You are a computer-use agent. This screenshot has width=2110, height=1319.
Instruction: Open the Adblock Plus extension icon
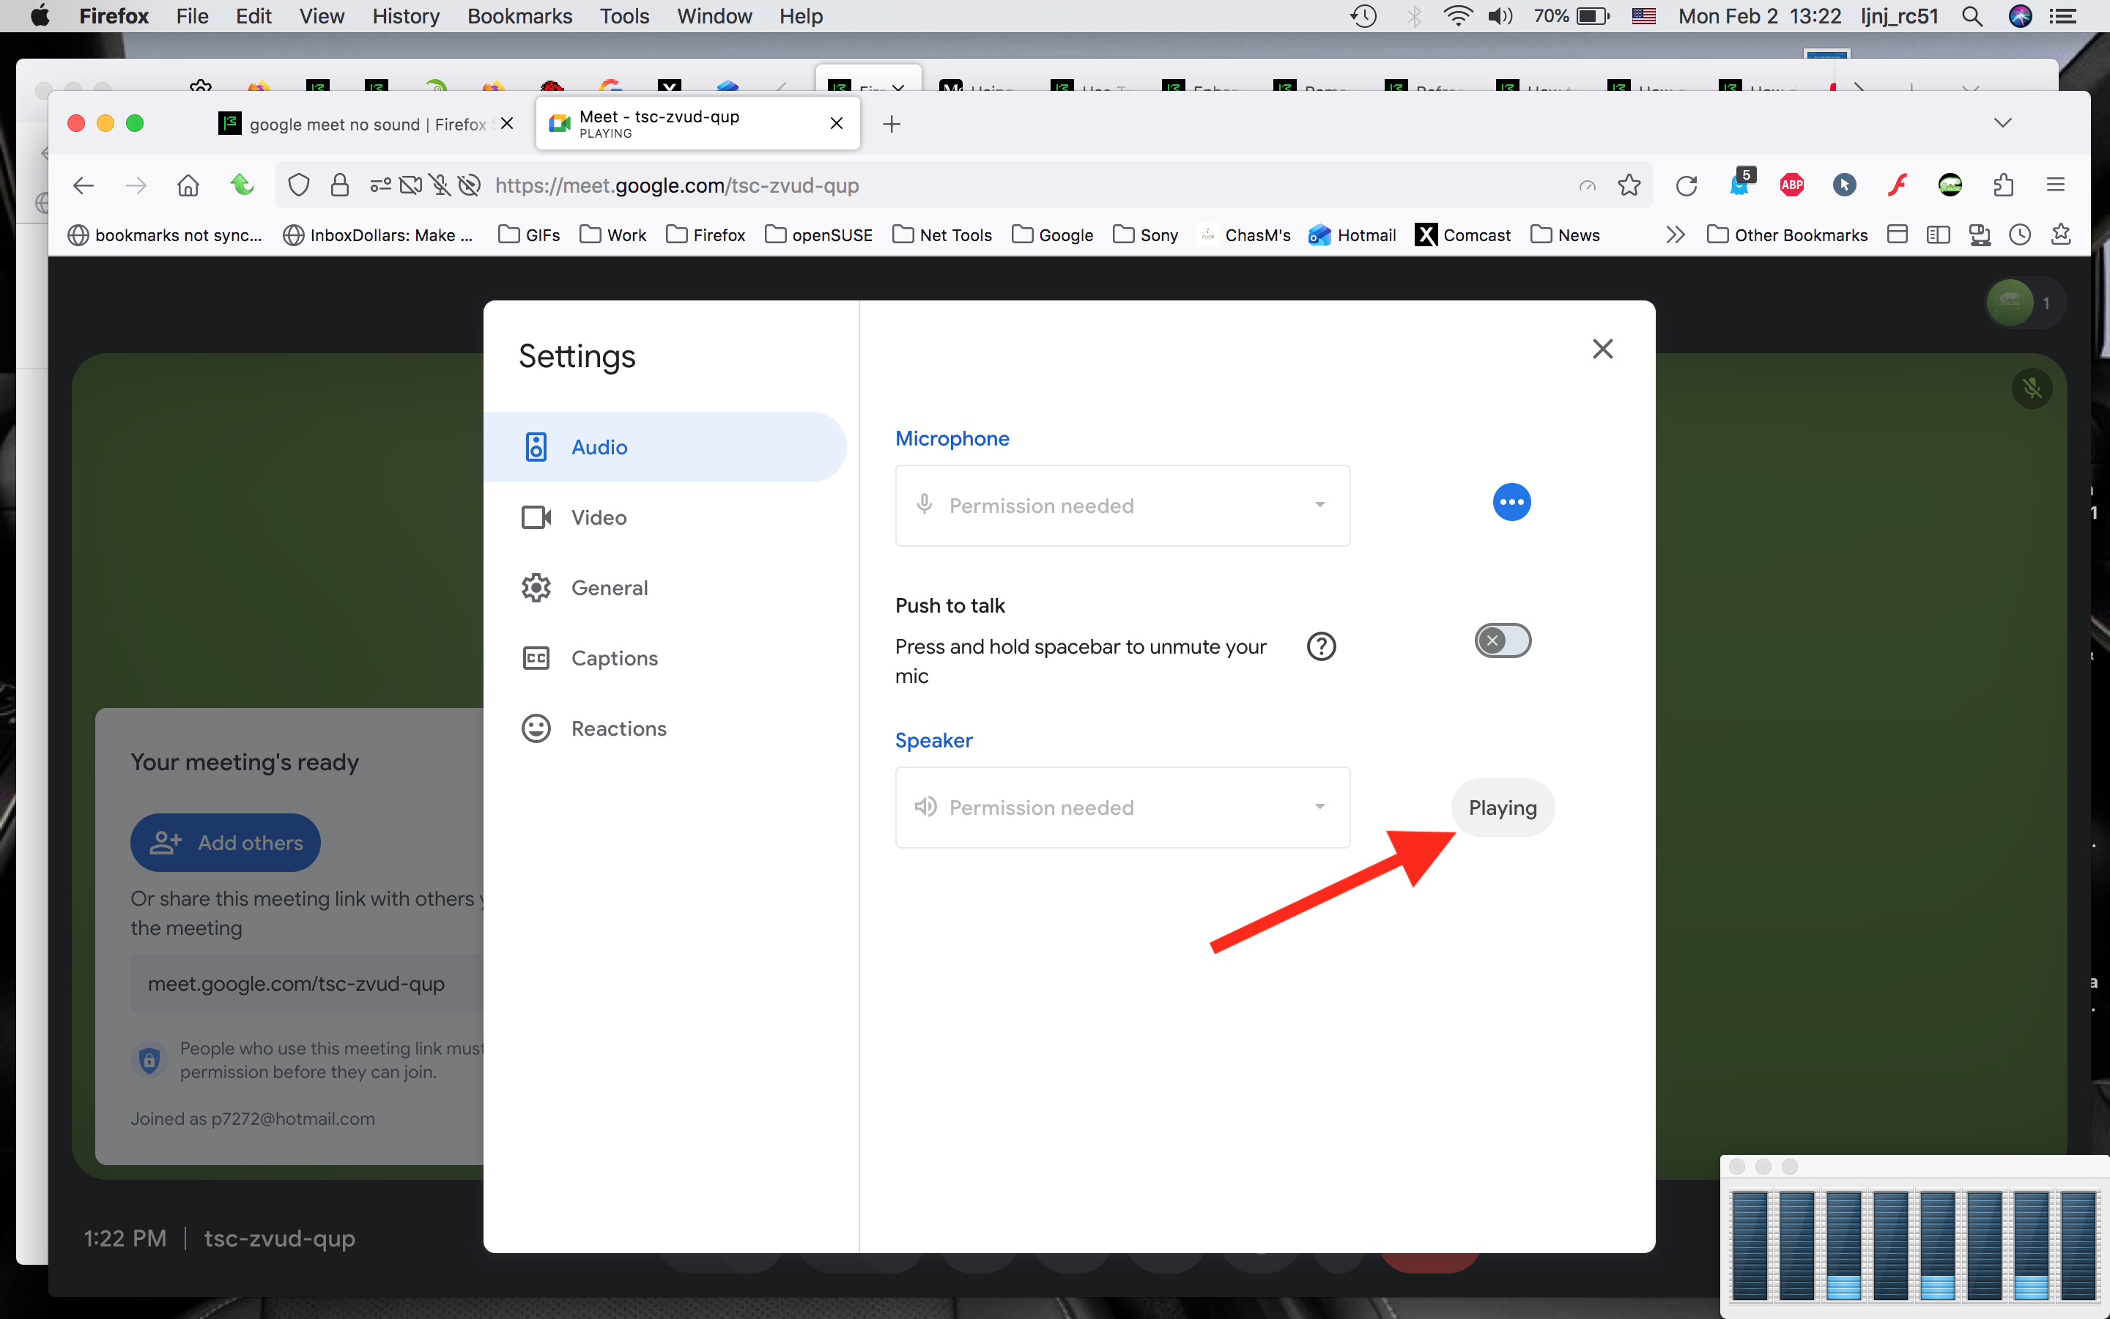1792,185
